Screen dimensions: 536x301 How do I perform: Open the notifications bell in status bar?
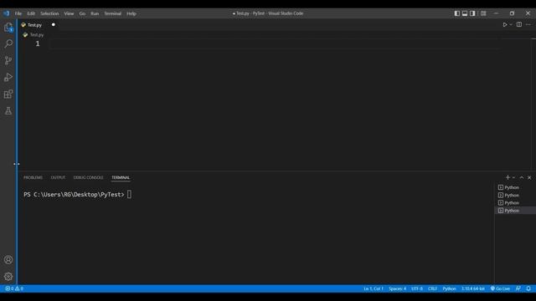coord(528,288)
